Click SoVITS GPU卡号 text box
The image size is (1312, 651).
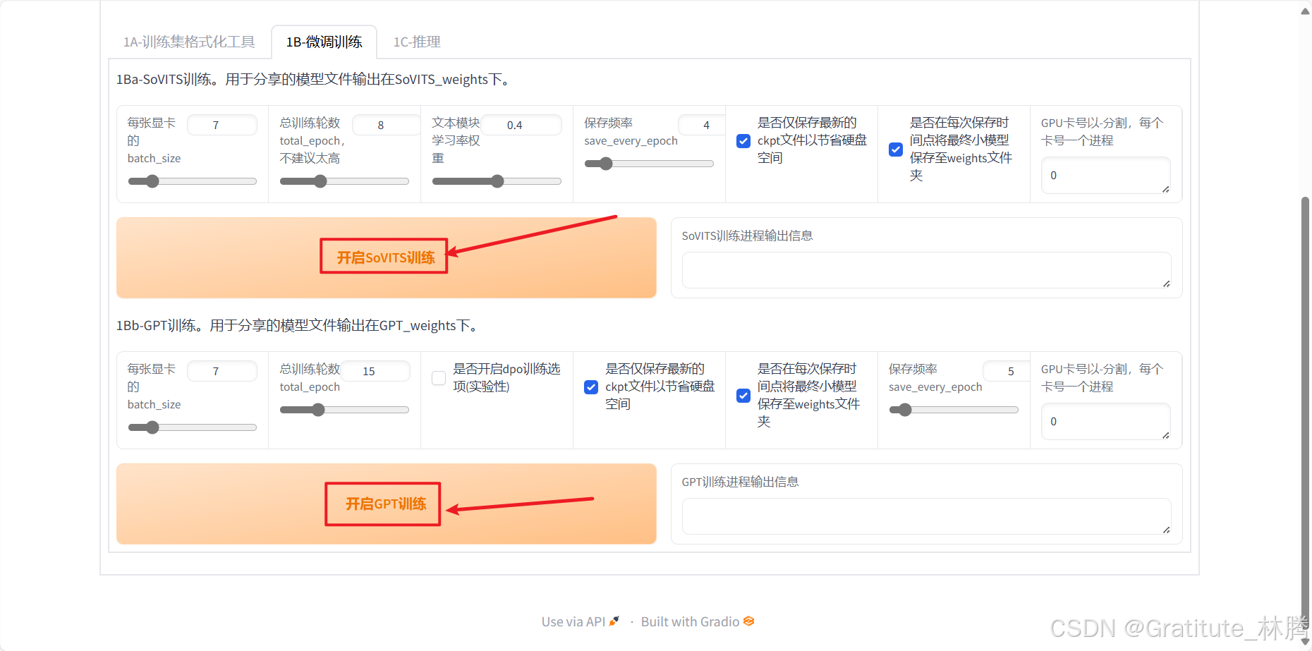(x=1105, y=175)
